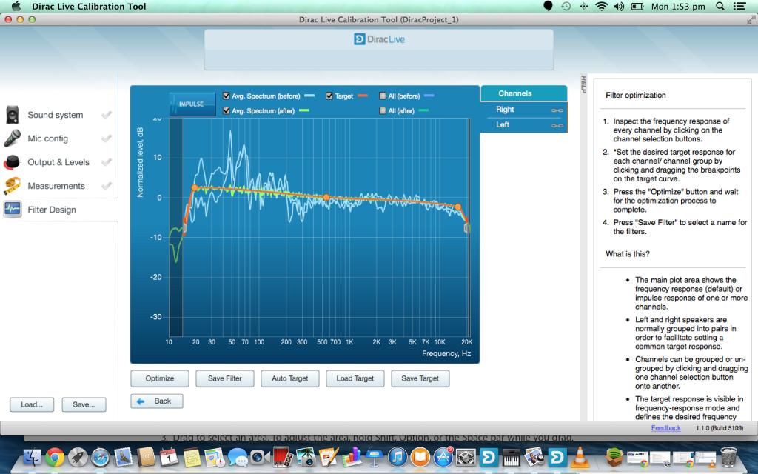
Task: Enter full screen with the arrows icon
Action: 751,19
